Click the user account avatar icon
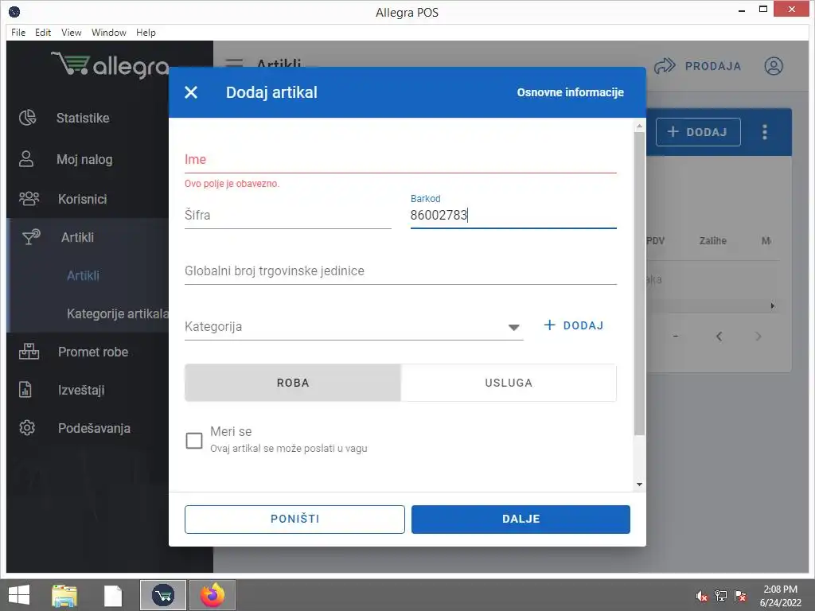This screenshot has width=815, height=611. (774, 66)
